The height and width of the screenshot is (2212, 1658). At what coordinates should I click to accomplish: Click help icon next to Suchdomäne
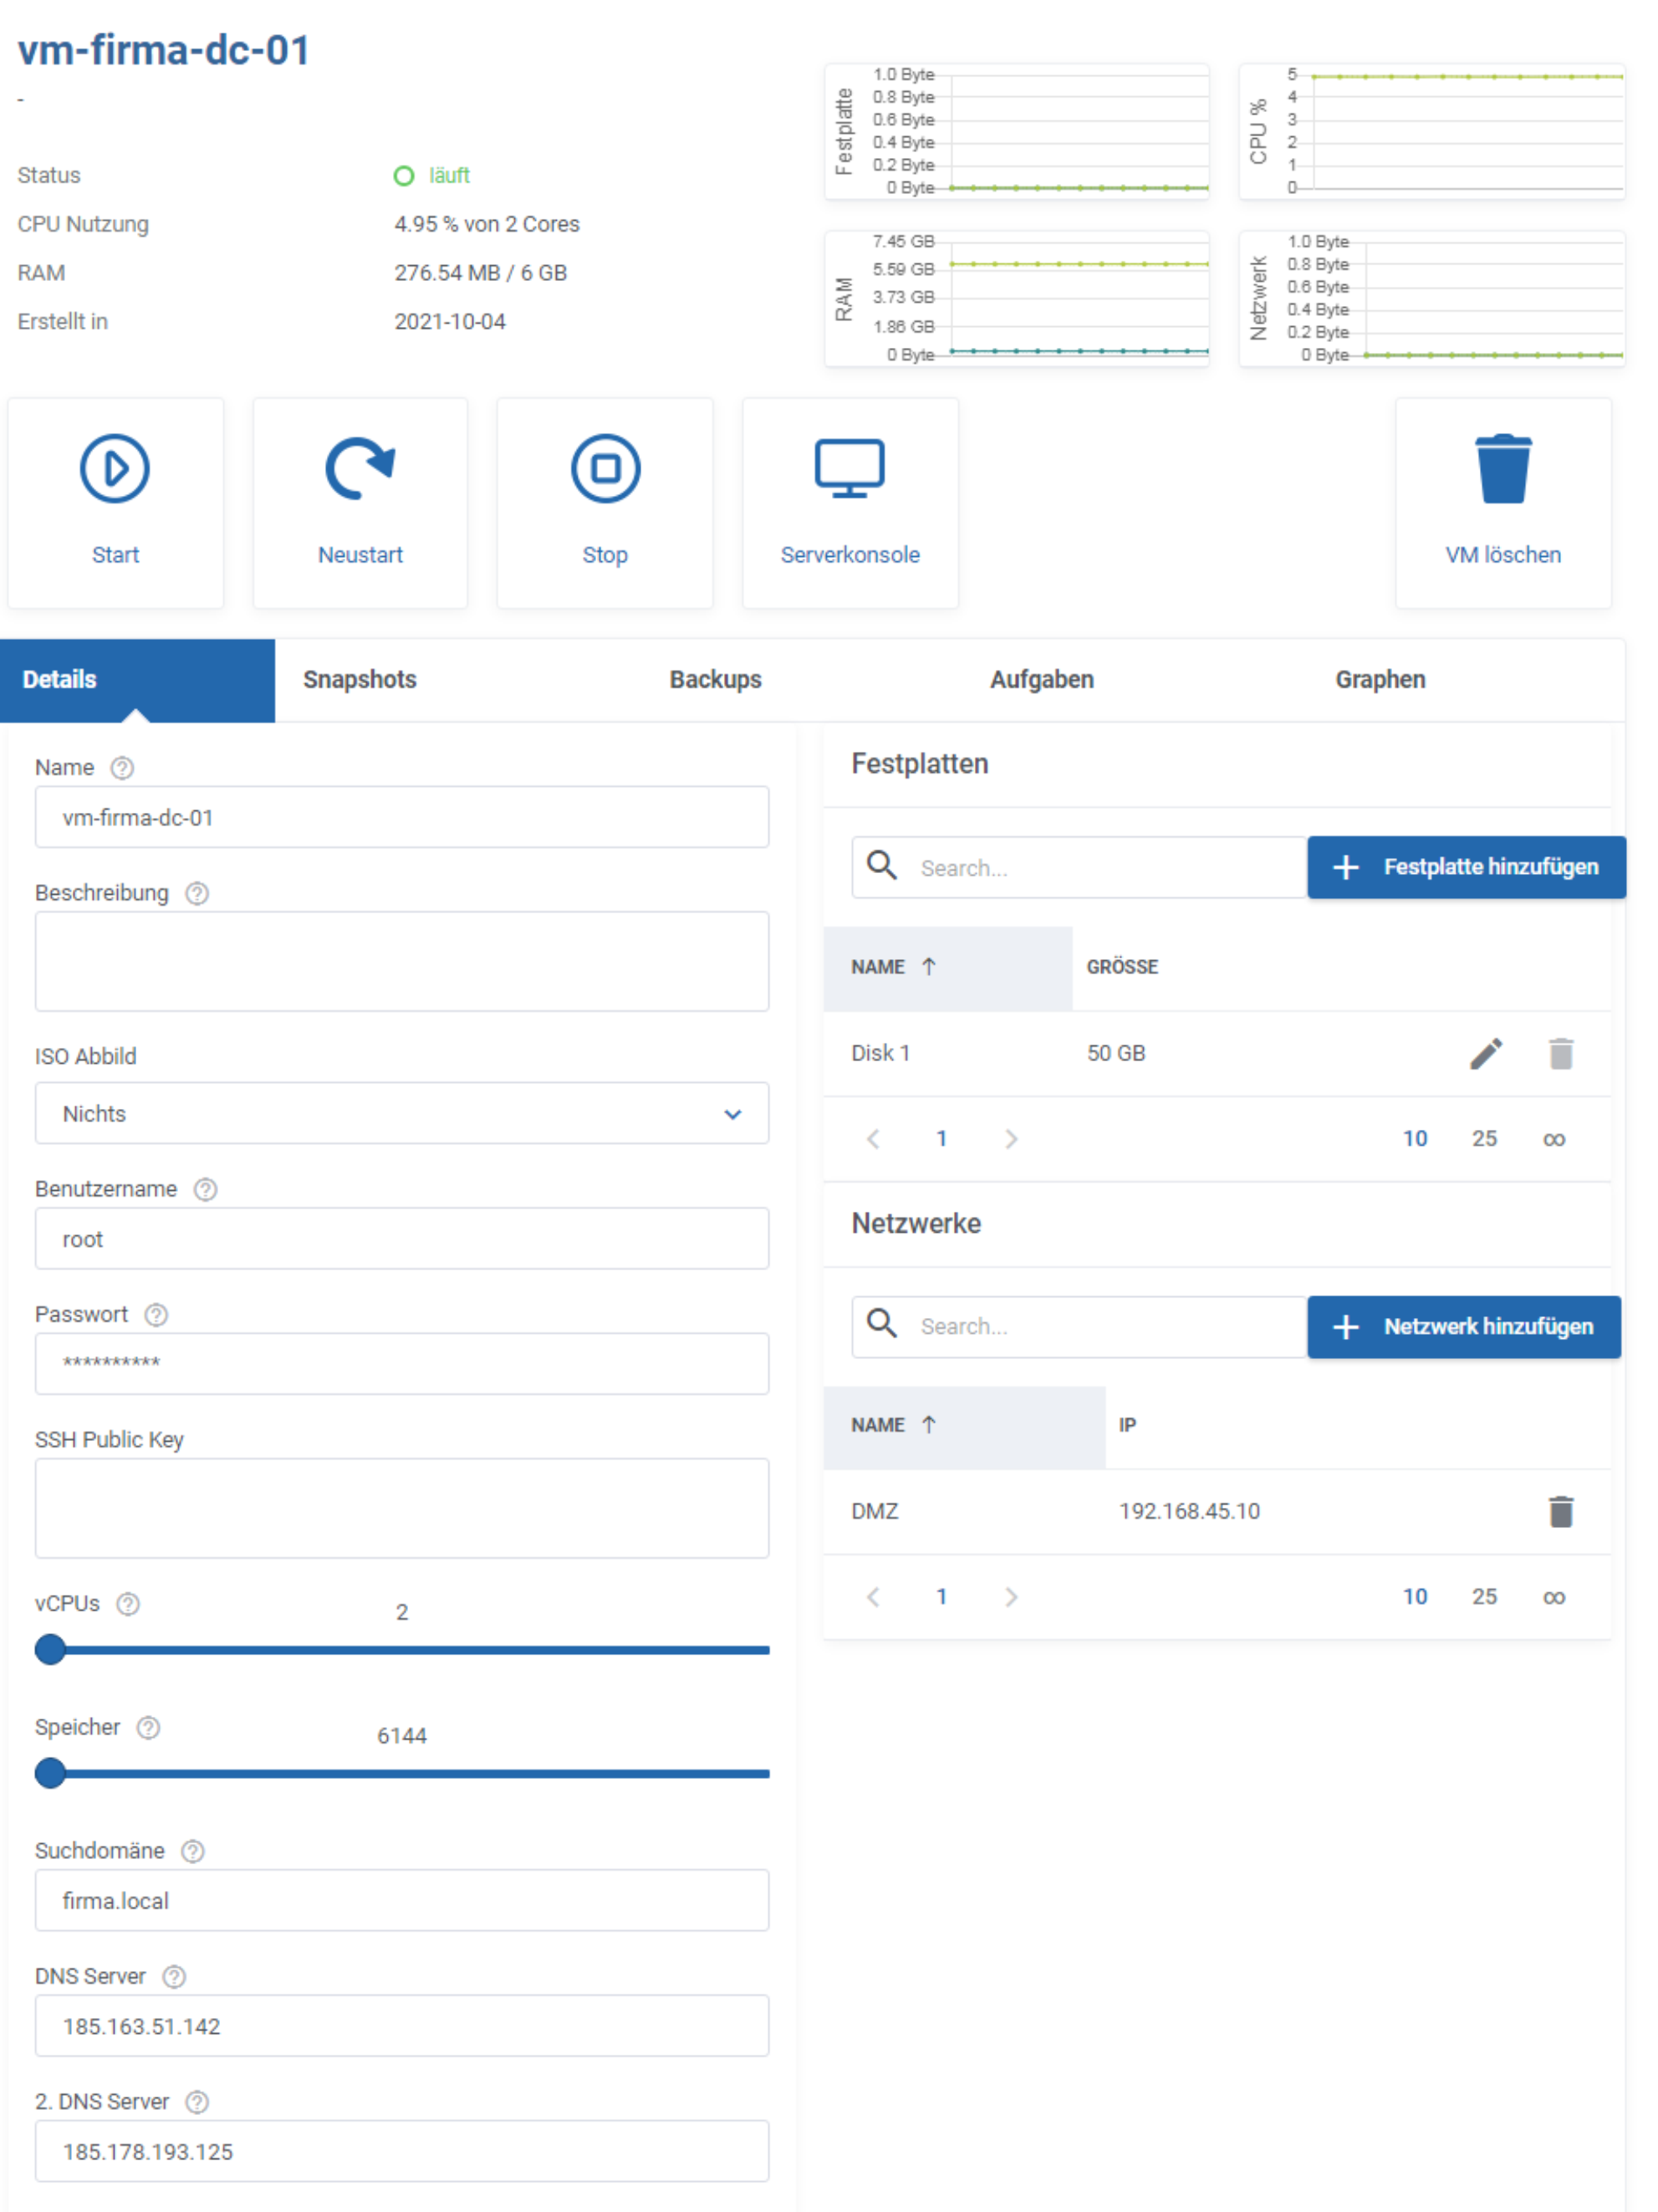(x=193, y=1851)
